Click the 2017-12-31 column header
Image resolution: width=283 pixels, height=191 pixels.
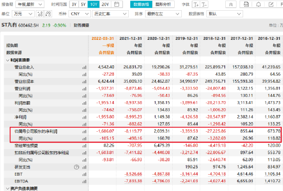pos(242,38)
